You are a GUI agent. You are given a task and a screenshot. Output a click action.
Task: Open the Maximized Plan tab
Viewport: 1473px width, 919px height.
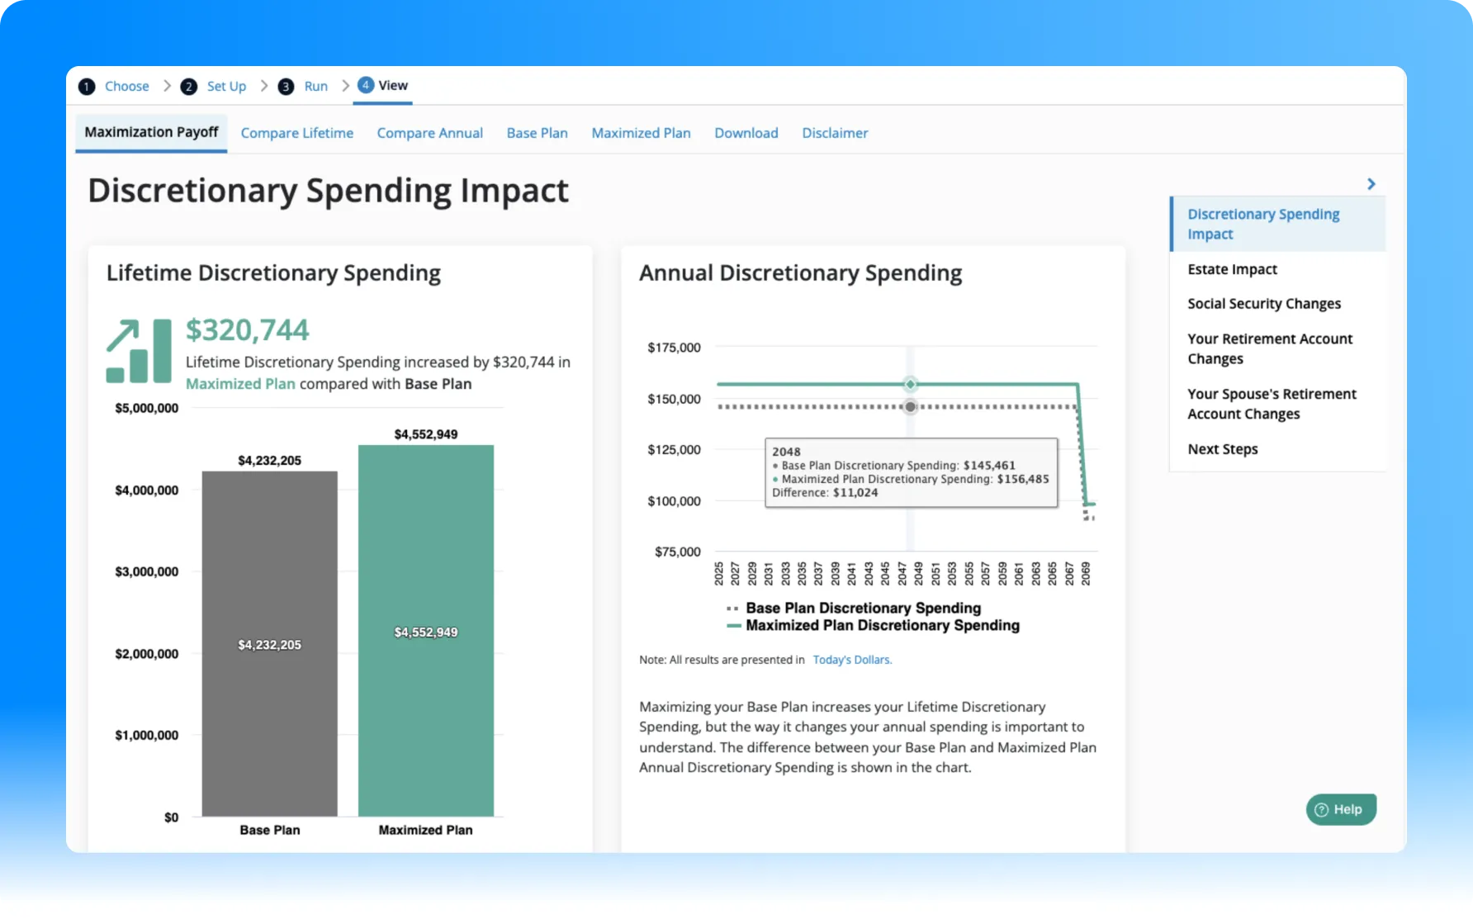(642, 133)
